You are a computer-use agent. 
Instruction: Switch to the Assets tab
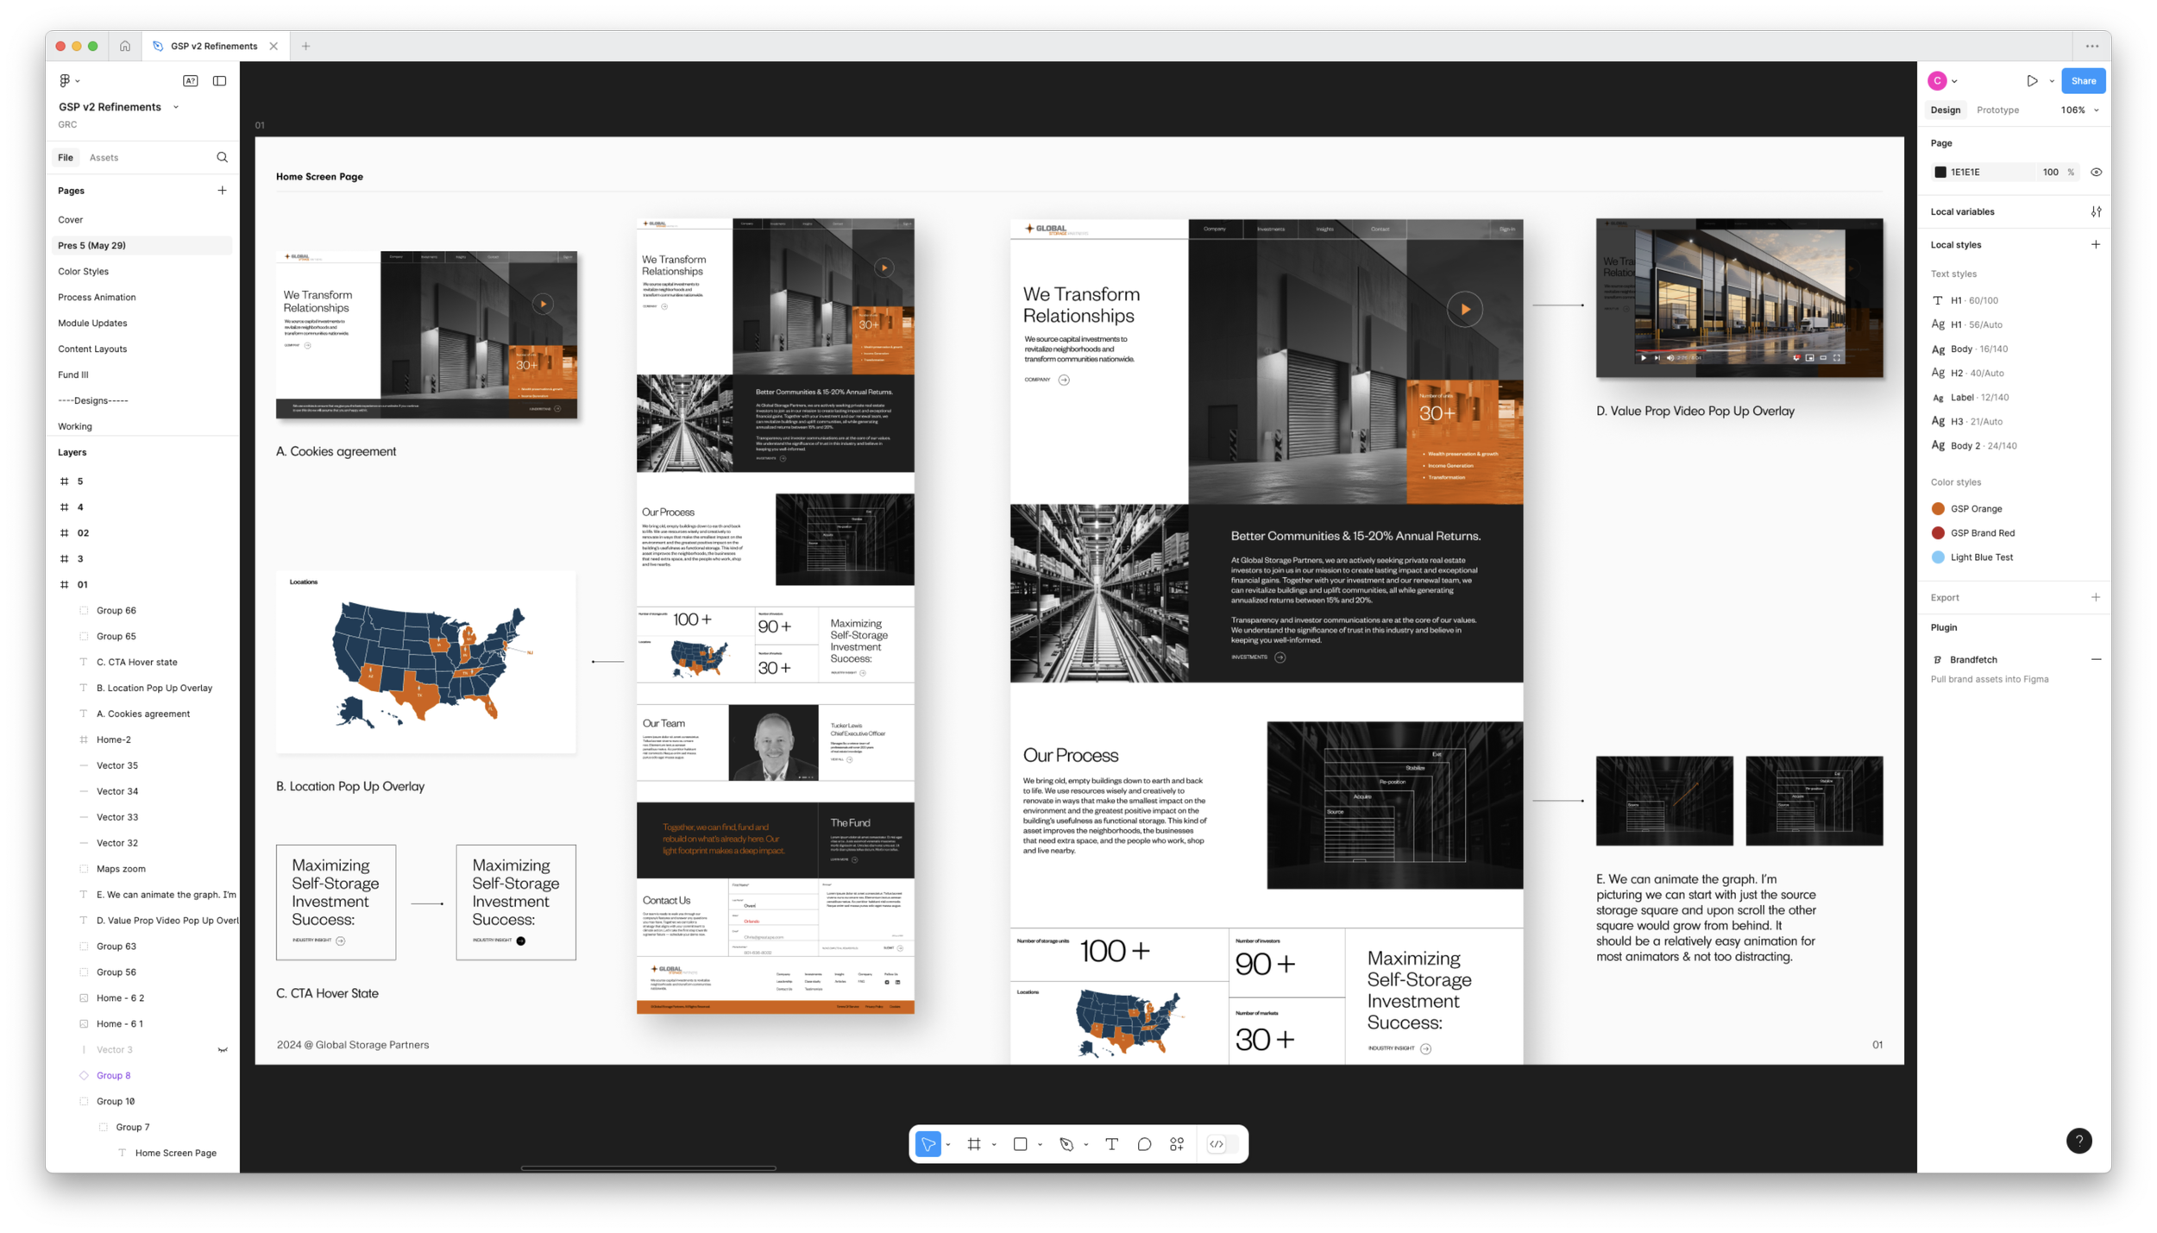point(104,157)
